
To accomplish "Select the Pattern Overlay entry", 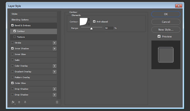I will (33, 77).
